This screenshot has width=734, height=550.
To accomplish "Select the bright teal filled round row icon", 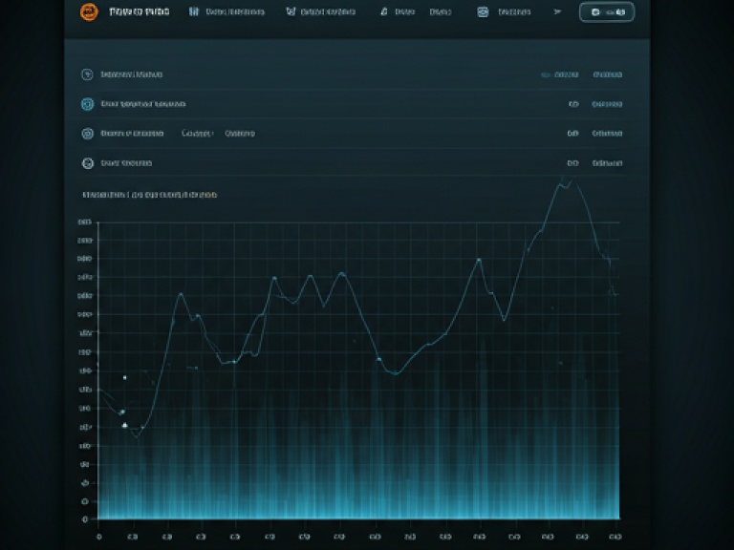I will coord(88,104).
